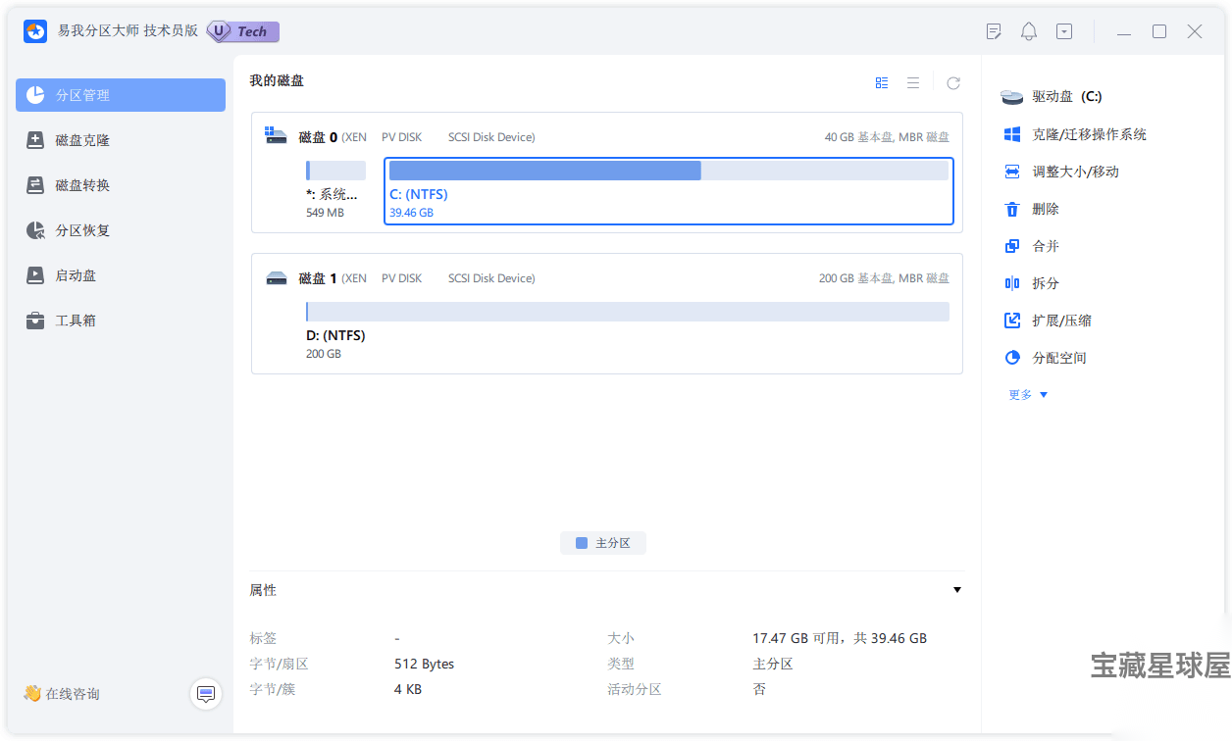Click the 磁盘 1 title text

point(318,278)
